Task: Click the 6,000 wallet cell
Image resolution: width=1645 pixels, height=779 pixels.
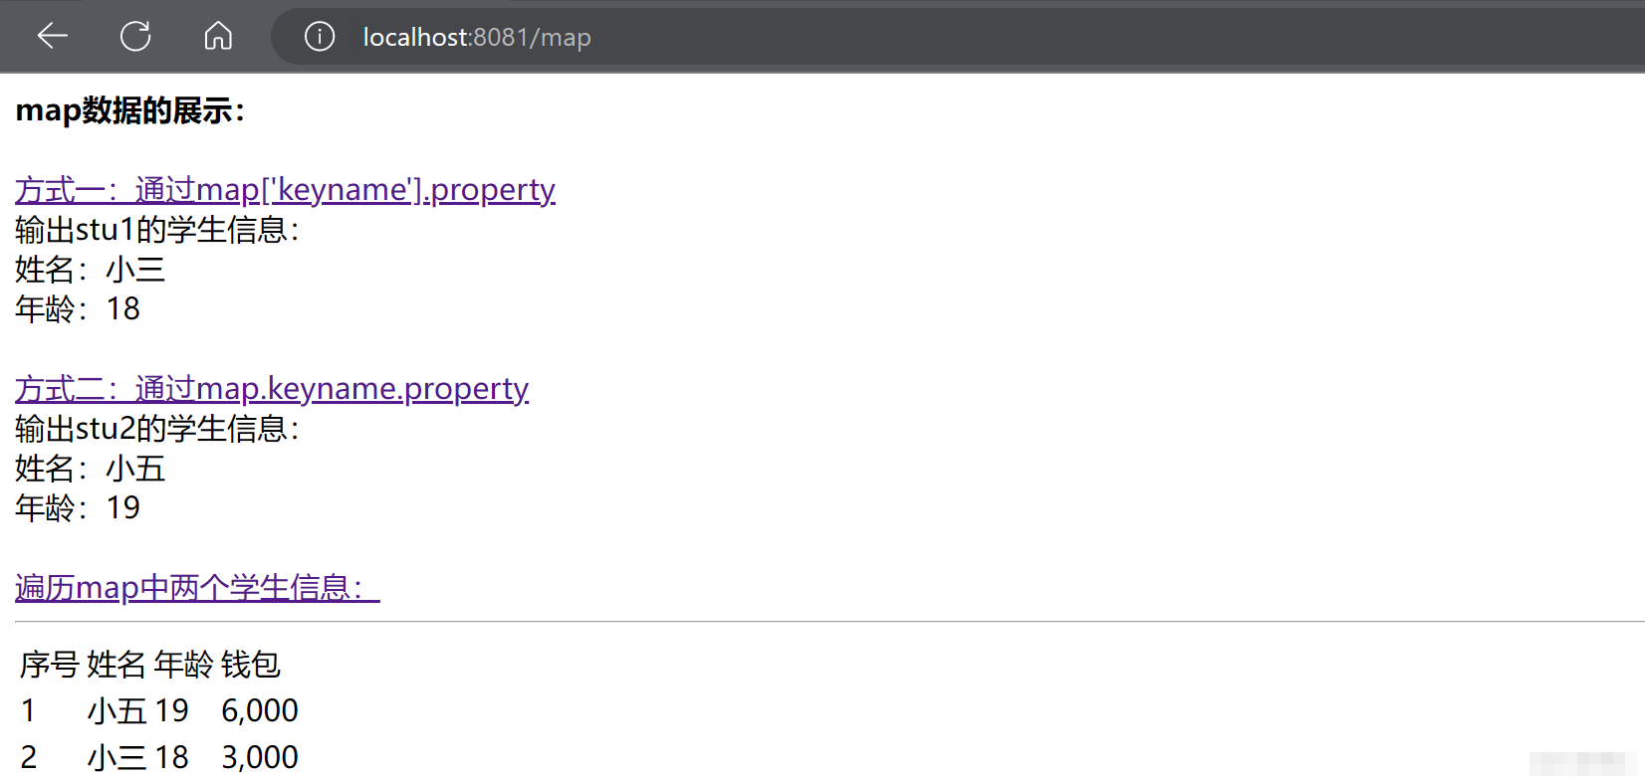Action: pyautogui.click(x=259, y=710)
